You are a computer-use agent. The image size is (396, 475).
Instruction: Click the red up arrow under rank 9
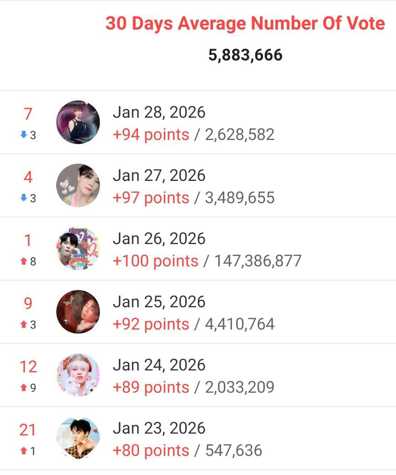(24, 325)
